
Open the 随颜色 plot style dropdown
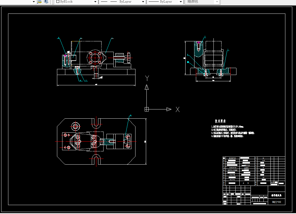pyautogui.click(x=217, y=2)
